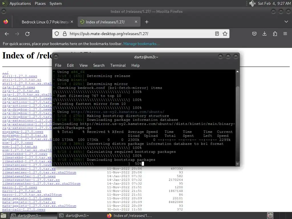This screenshot has height=219, width=292.
Task: Open the System menu in top panel
Action: pyautogui.click(x=56, y=3)
